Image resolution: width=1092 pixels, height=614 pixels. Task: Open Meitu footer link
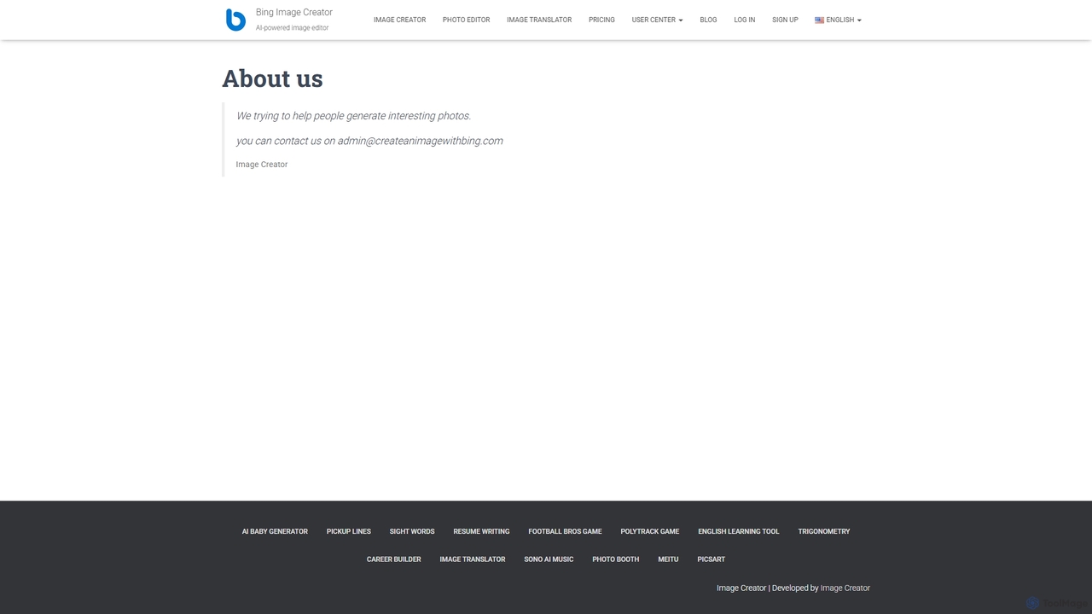tap(668, 559)
